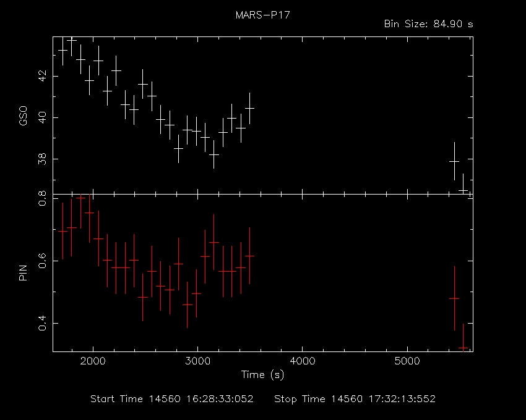Click the lowest white GSO data point near 5500 s

tap(463, 191)
